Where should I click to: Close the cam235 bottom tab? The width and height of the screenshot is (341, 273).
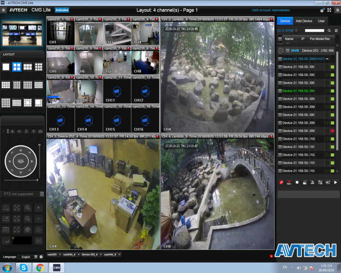pyautogui.click(x=60, y=254)
